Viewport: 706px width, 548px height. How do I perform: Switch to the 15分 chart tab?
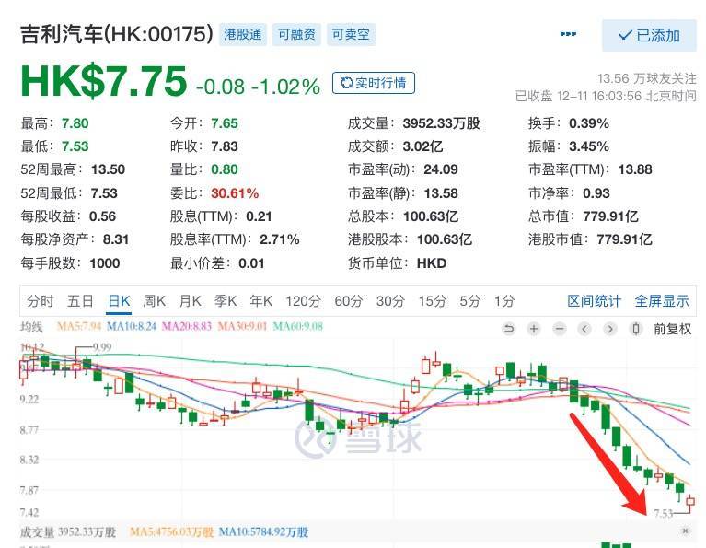coord(433,301)
